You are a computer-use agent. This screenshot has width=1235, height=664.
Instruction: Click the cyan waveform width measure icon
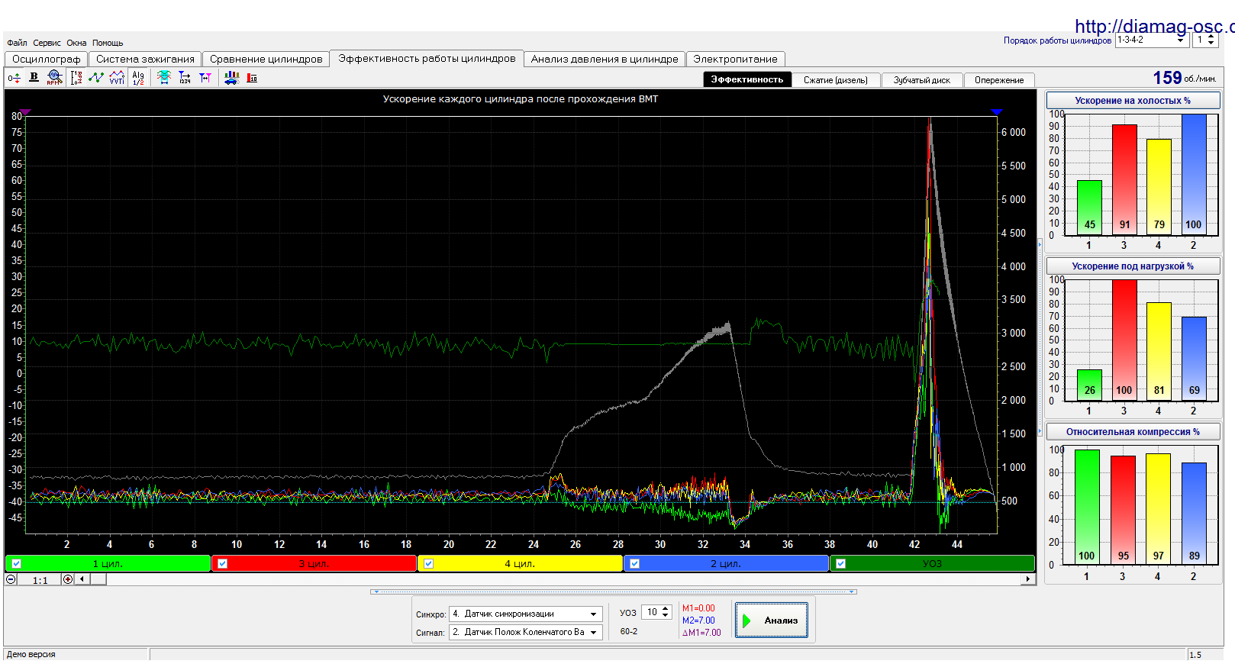click(x=164, y=78)
